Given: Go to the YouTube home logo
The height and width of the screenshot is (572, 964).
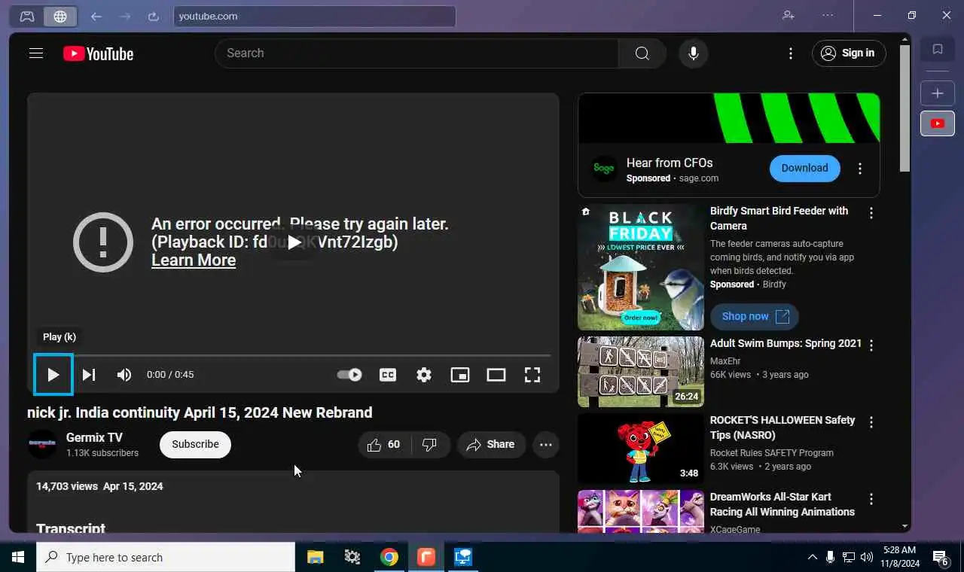Looking at the screenshot, I should pyautogui.click(x=98, y=53).
